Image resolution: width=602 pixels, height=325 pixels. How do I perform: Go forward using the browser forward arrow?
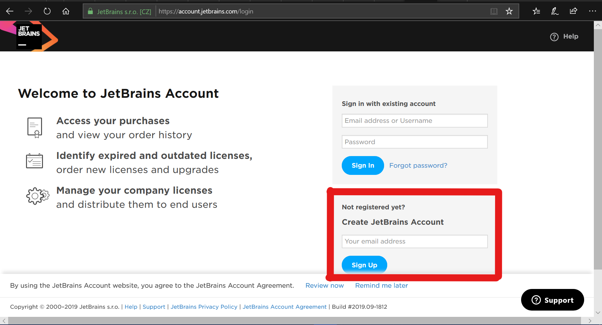pyautogui.click(x=28, y=11)
